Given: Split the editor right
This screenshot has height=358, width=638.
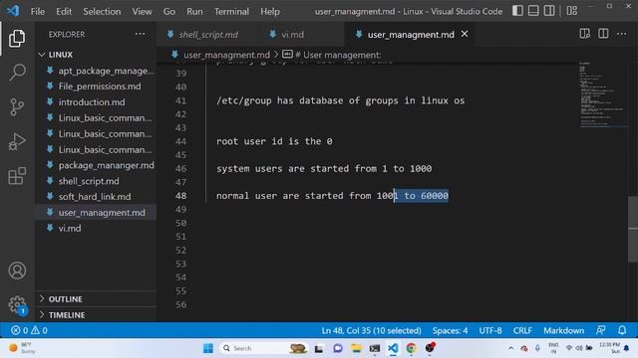Looking at the screenshot, I should 603,34.
